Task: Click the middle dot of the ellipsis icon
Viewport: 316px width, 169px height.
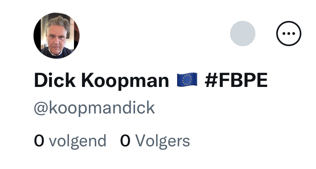Action: (x=288, y=34)
